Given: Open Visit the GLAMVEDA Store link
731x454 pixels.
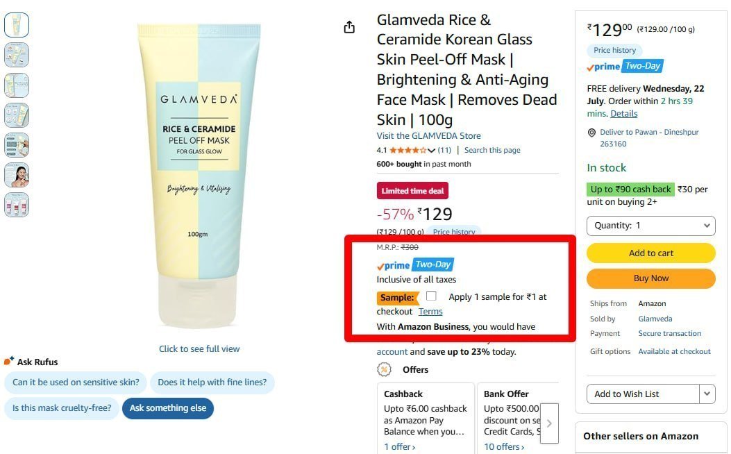Looking at the screenshot, I should coord(428,135).
